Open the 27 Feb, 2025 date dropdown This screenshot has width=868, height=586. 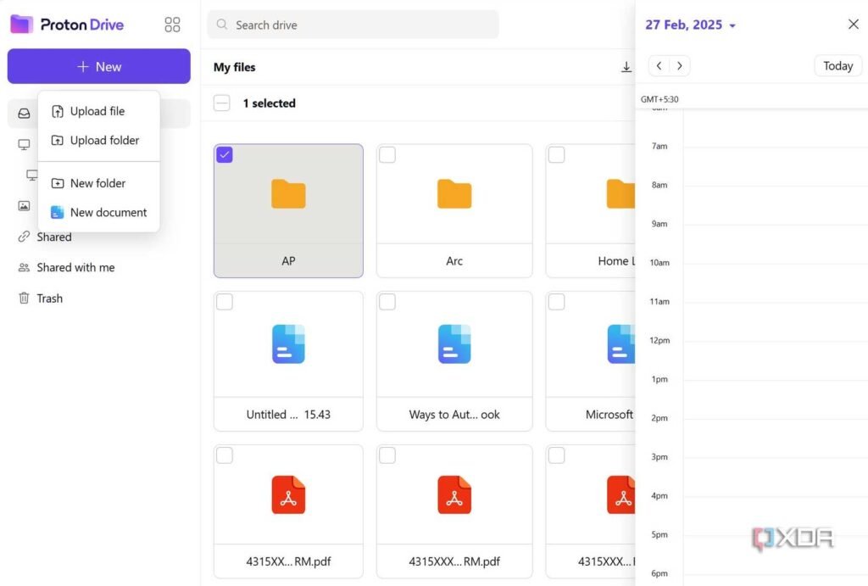tap(690, 25)
